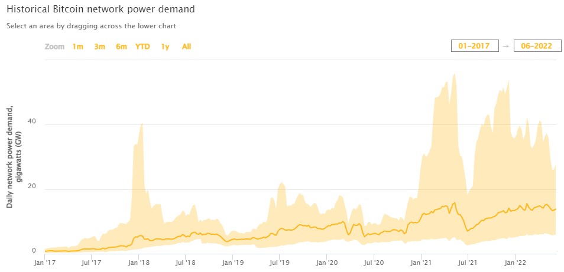Click the Zoom label
Viewport: 564px width, 272px height.
point(54,47)
